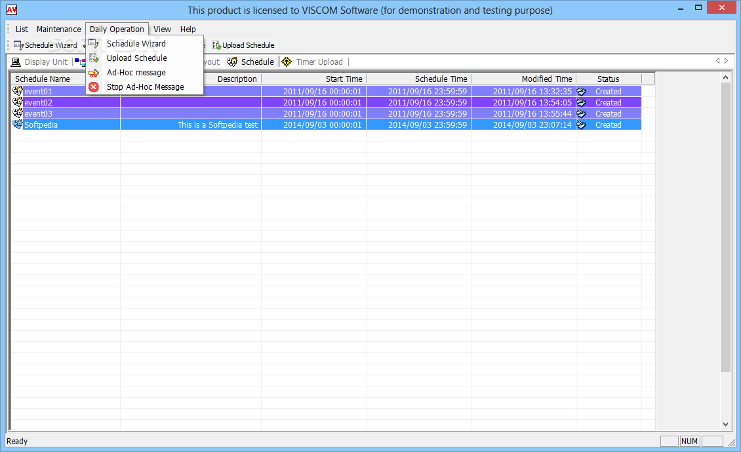
Task: Click modified time 2011/09/16 13:32:35
Action: [x=532, y=91]
